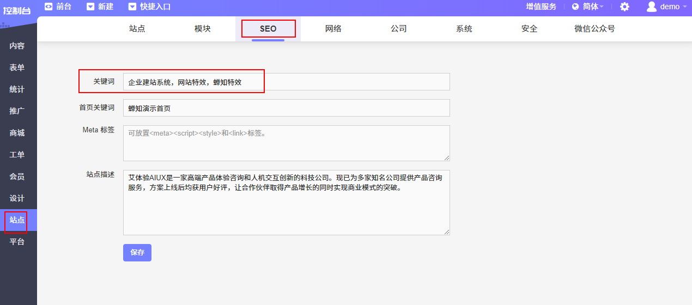Open 设计 in the sidebar

pos(17,198)
